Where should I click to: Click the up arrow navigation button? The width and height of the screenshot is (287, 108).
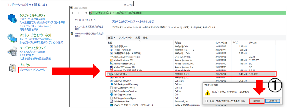[86, 13]
